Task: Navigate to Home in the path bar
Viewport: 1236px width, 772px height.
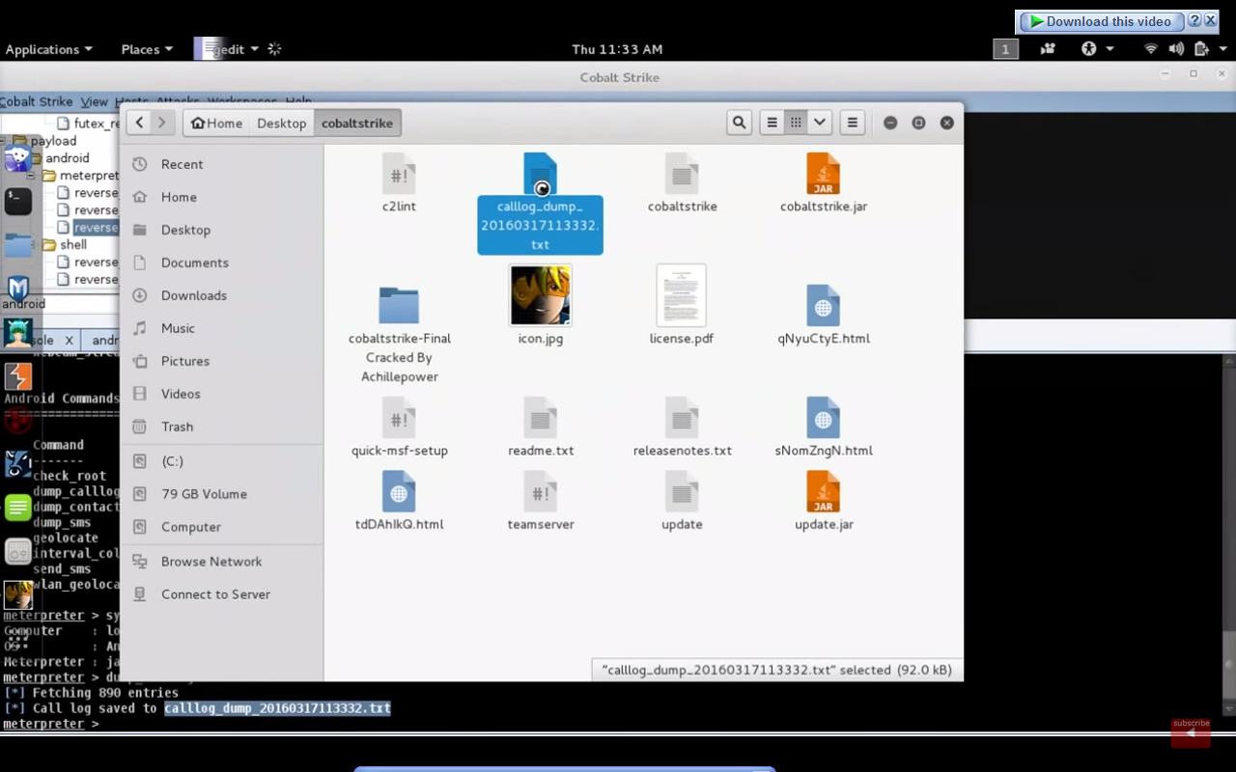Action: tap(217, 123)
